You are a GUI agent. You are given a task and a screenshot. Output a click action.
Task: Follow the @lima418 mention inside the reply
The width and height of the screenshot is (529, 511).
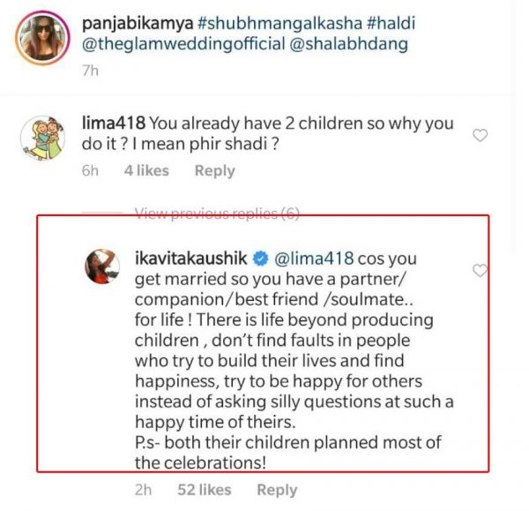314,259
